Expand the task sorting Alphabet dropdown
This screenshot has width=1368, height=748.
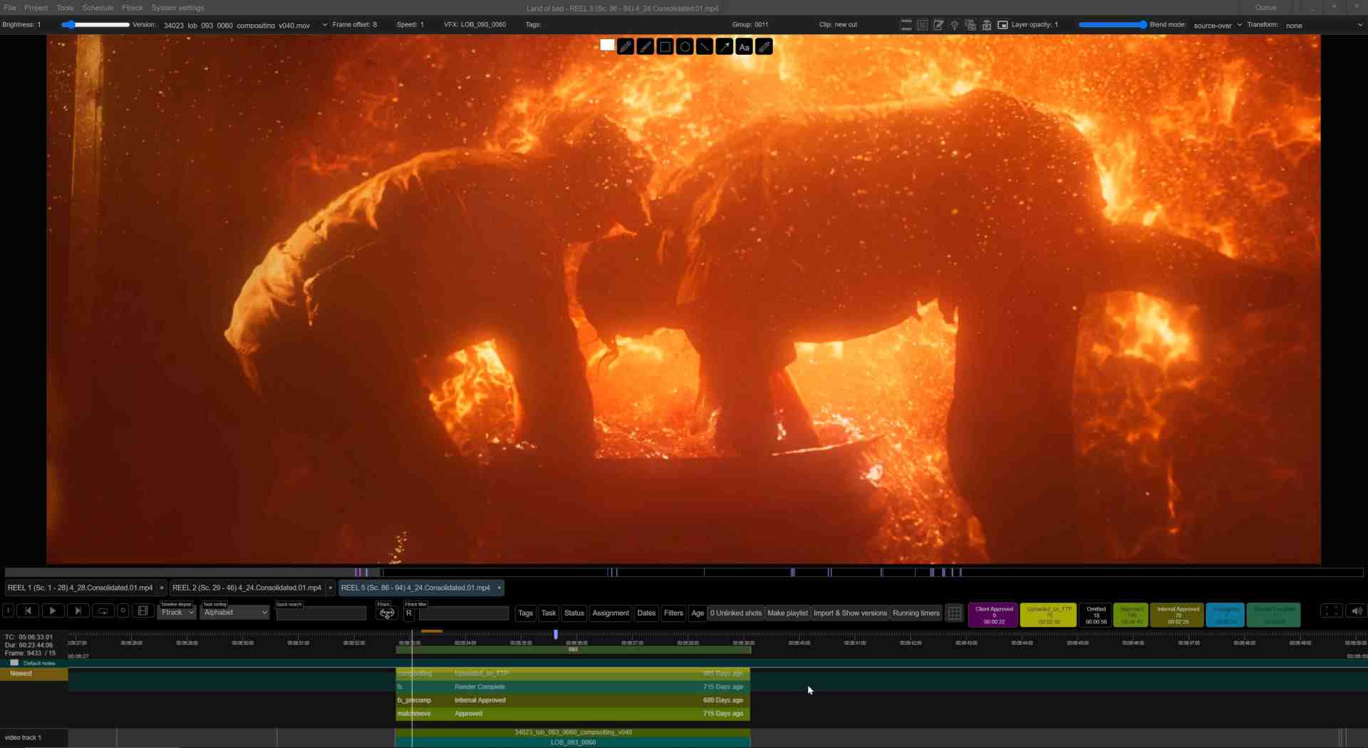[x=235, y=612]
